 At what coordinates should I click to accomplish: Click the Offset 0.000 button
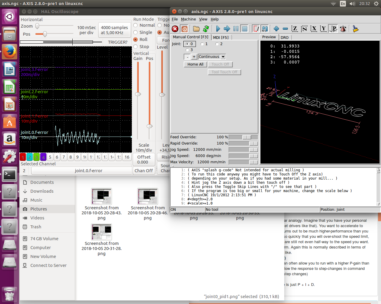tap(144, 159)
